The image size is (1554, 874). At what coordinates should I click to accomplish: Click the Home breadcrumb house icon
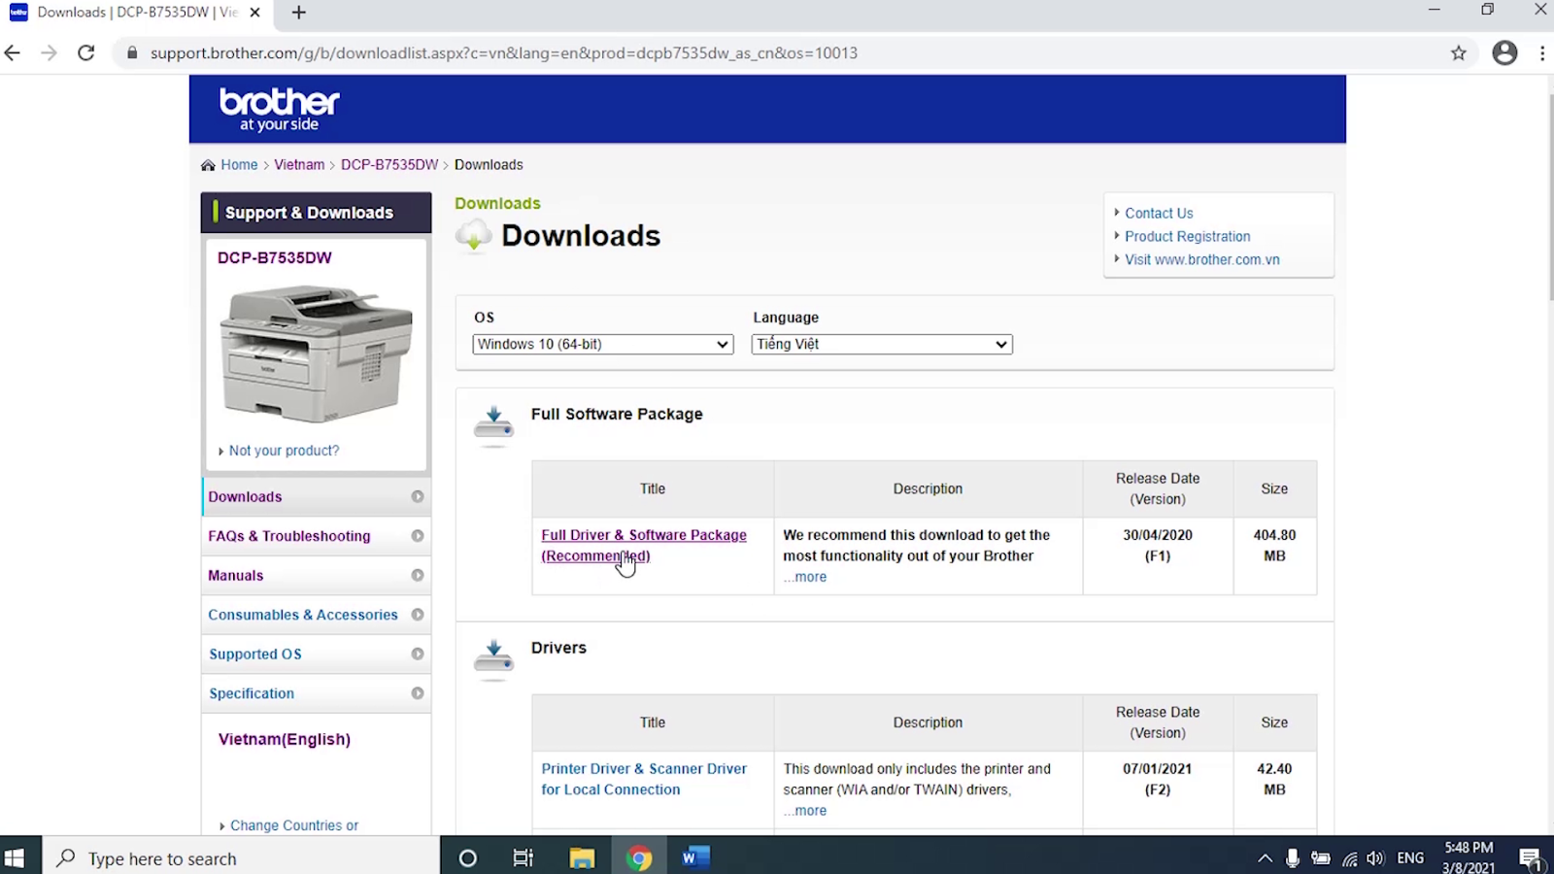click(x=207, y=164)
